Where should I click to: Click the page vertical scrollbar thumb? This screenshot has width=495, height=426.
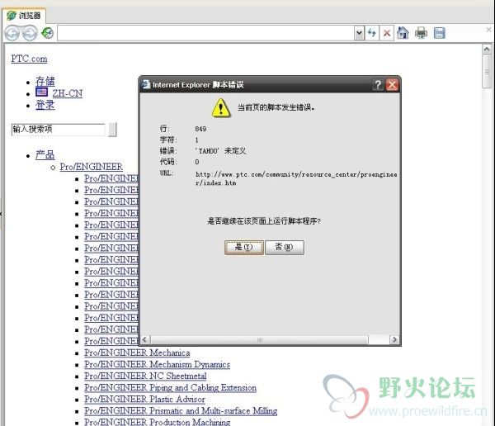tap(487, 72)
